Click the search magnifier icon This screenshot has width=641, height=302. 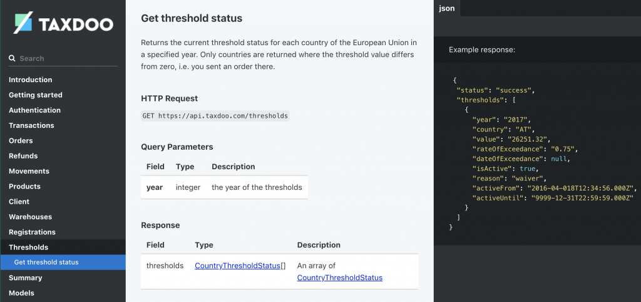coord(13,58)
